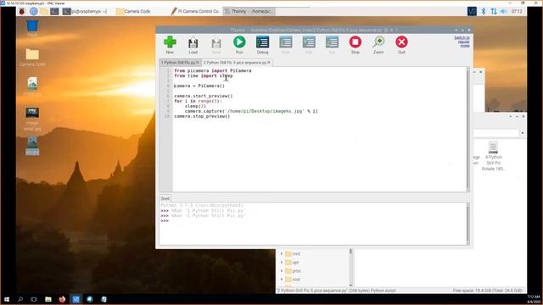The width and height of the screenshot is (543, 305).
Task: Open the file manager path bar dropdown arrow
Action: 523,133
